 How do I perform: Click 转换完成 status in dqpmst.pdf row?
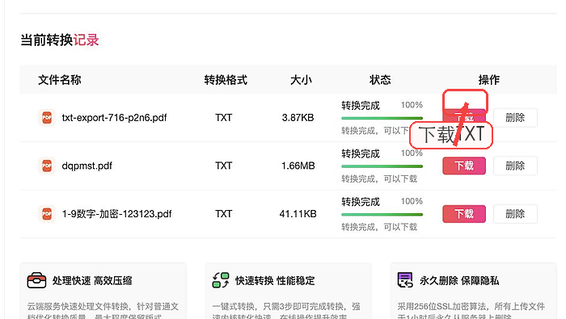361,154
